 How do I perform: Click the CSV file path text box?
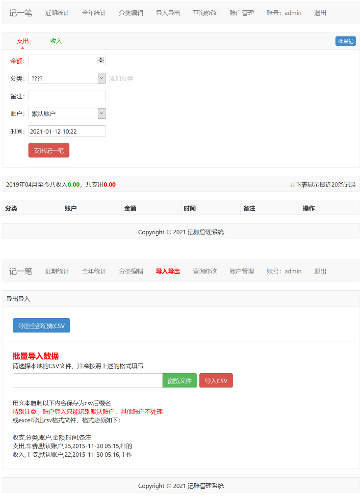coord(87,381)
